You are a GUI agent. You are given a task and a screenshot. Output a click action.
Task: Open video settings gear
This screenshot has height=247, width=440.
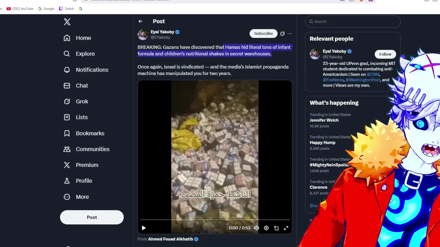pos(266,228)
